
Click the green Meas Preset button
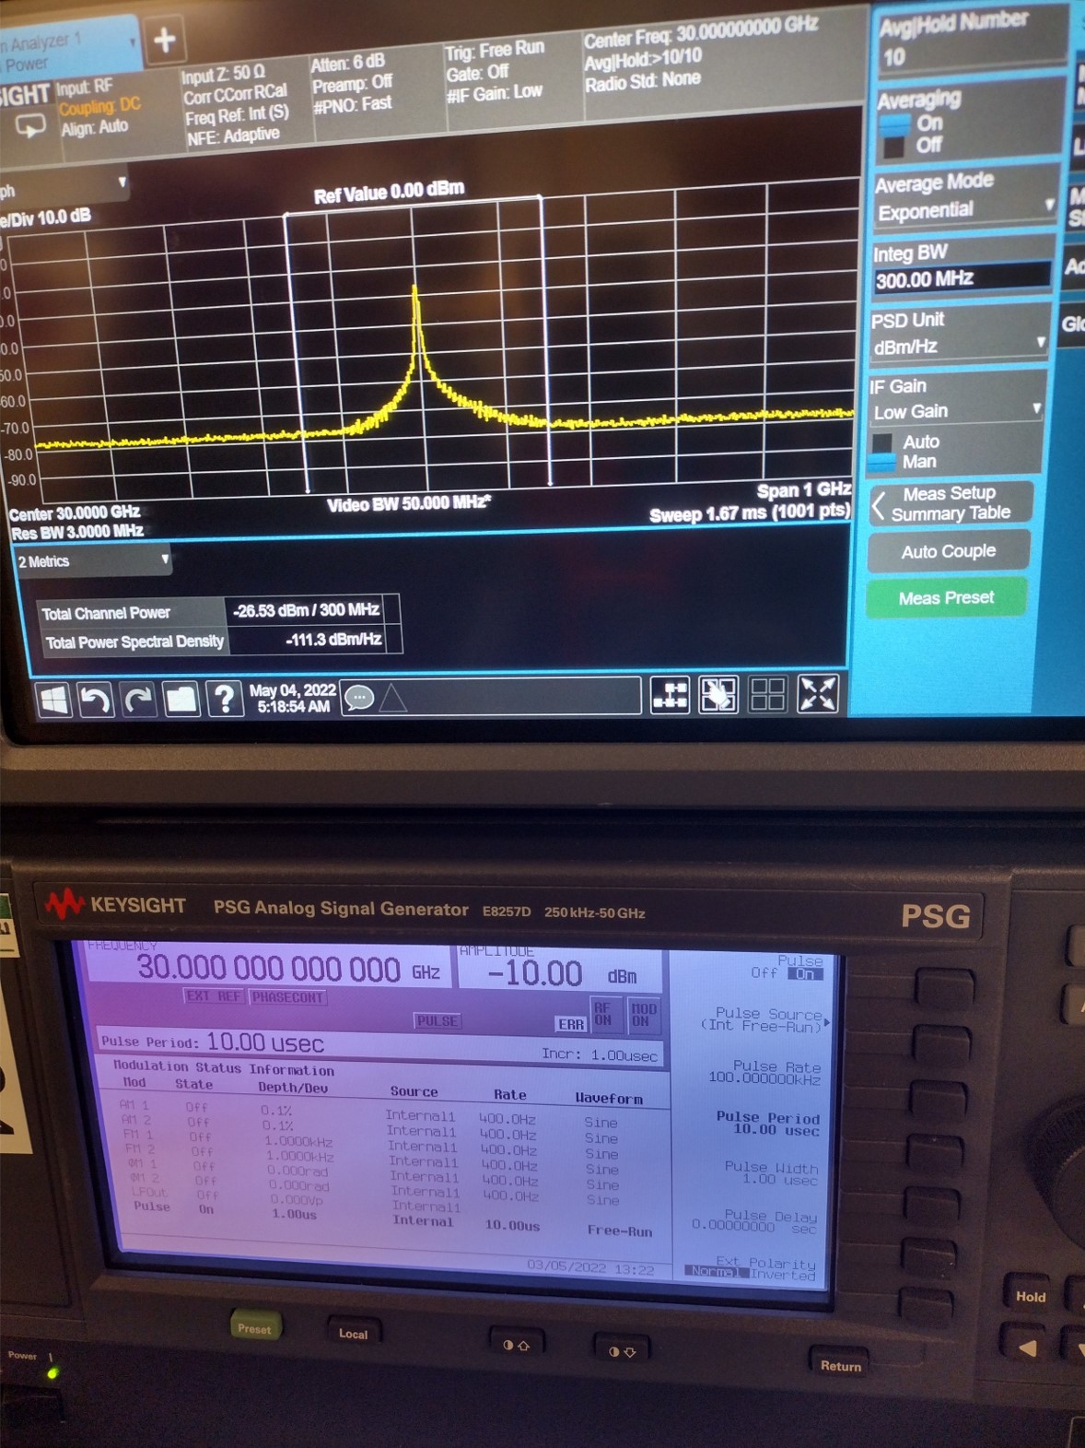946,597
